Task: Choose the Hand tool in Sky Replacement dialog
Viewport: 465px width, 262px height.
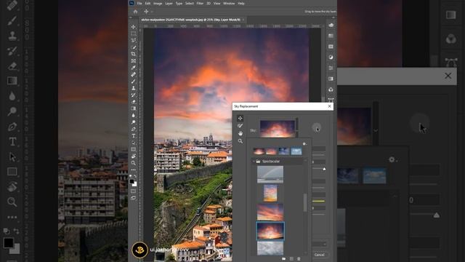Action: tap(240, 133)
